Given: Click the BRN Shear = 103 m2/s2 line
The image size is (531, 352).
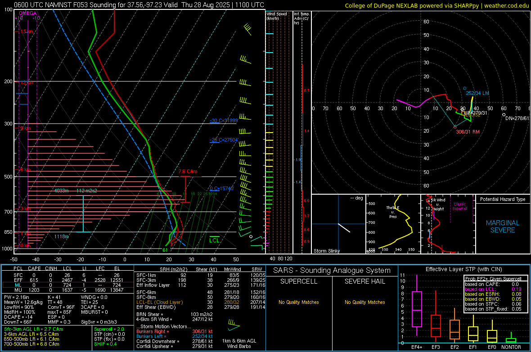Looking at the screenshot, I should [x=175, y=314].
